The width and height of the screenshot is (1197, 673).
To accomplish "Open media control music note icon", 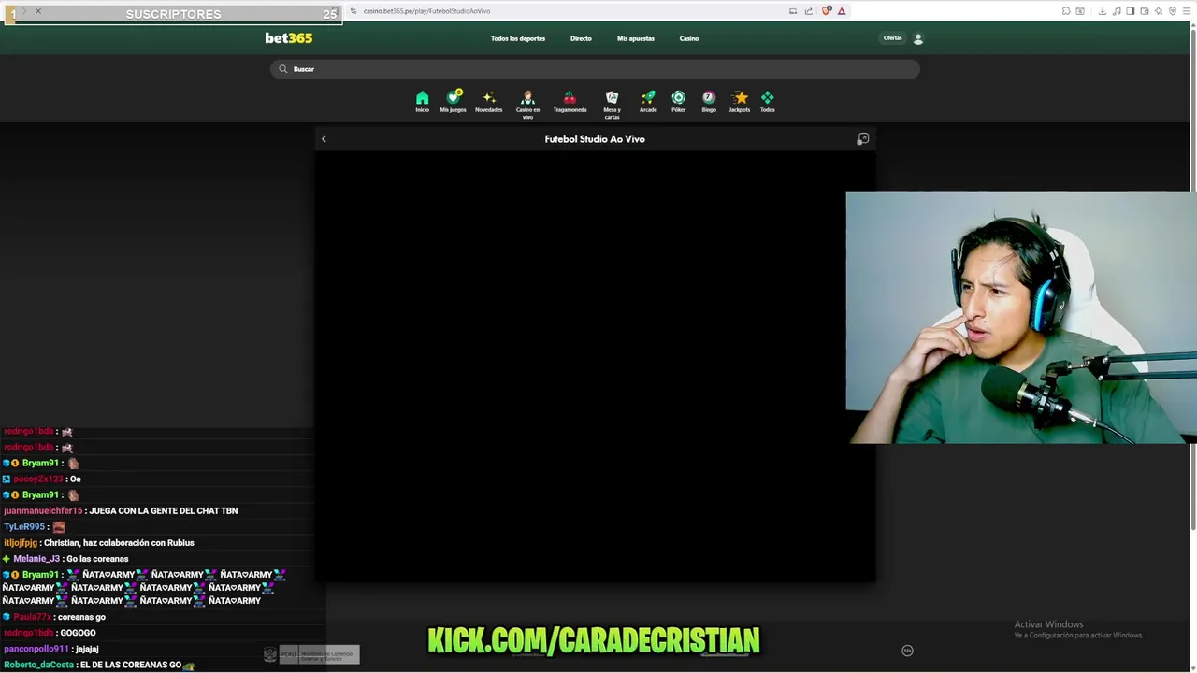I will [x=1117, y=11].
